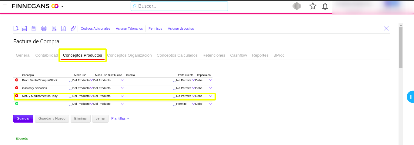This screenshot has width=414, height=145.
Task: Click the cerrar button
Action: pos(100,119)
